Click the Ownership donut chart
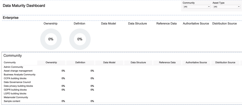Image resolution: width=242 pixels, height=105 pixels. pos(51,39)
